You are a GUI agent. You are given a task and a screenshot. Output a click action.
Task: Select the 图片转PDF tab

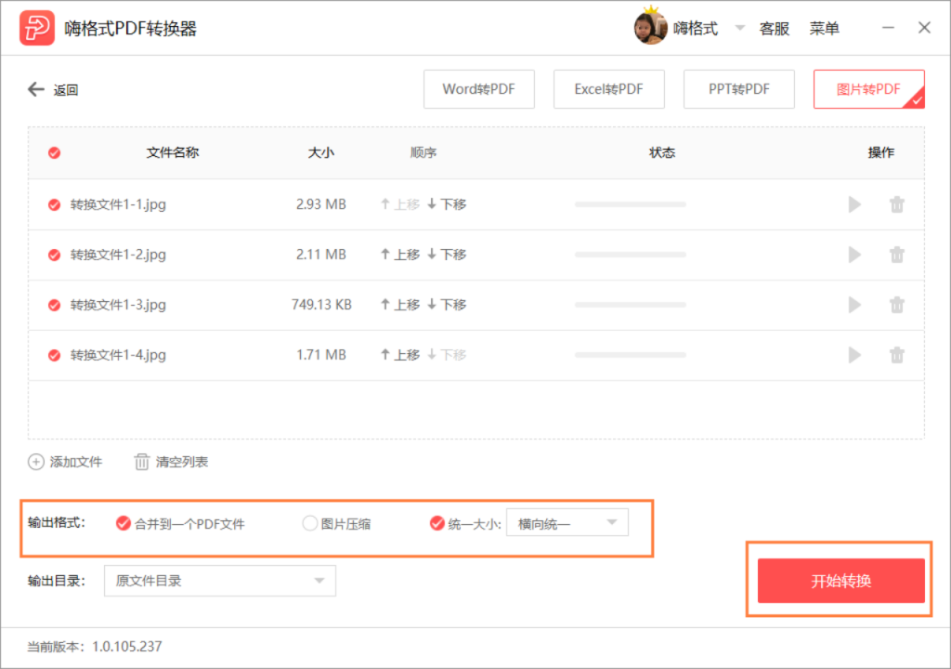pyautogui.click(x=868, y=89)
